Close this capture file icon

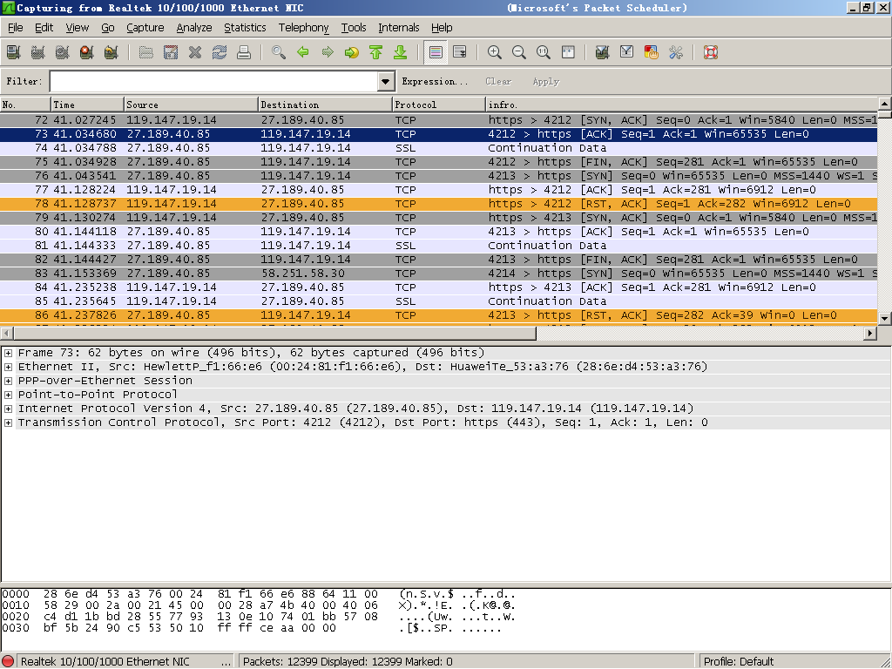coord(195,52)
